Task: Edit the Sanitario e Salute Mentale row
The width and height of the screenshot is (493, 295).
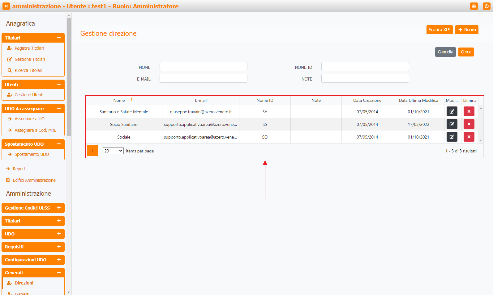Action: 452,112
